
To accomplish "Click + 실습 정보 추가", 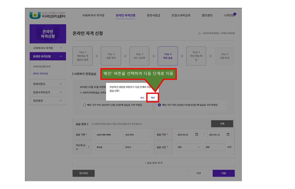I will click(153, 163).
